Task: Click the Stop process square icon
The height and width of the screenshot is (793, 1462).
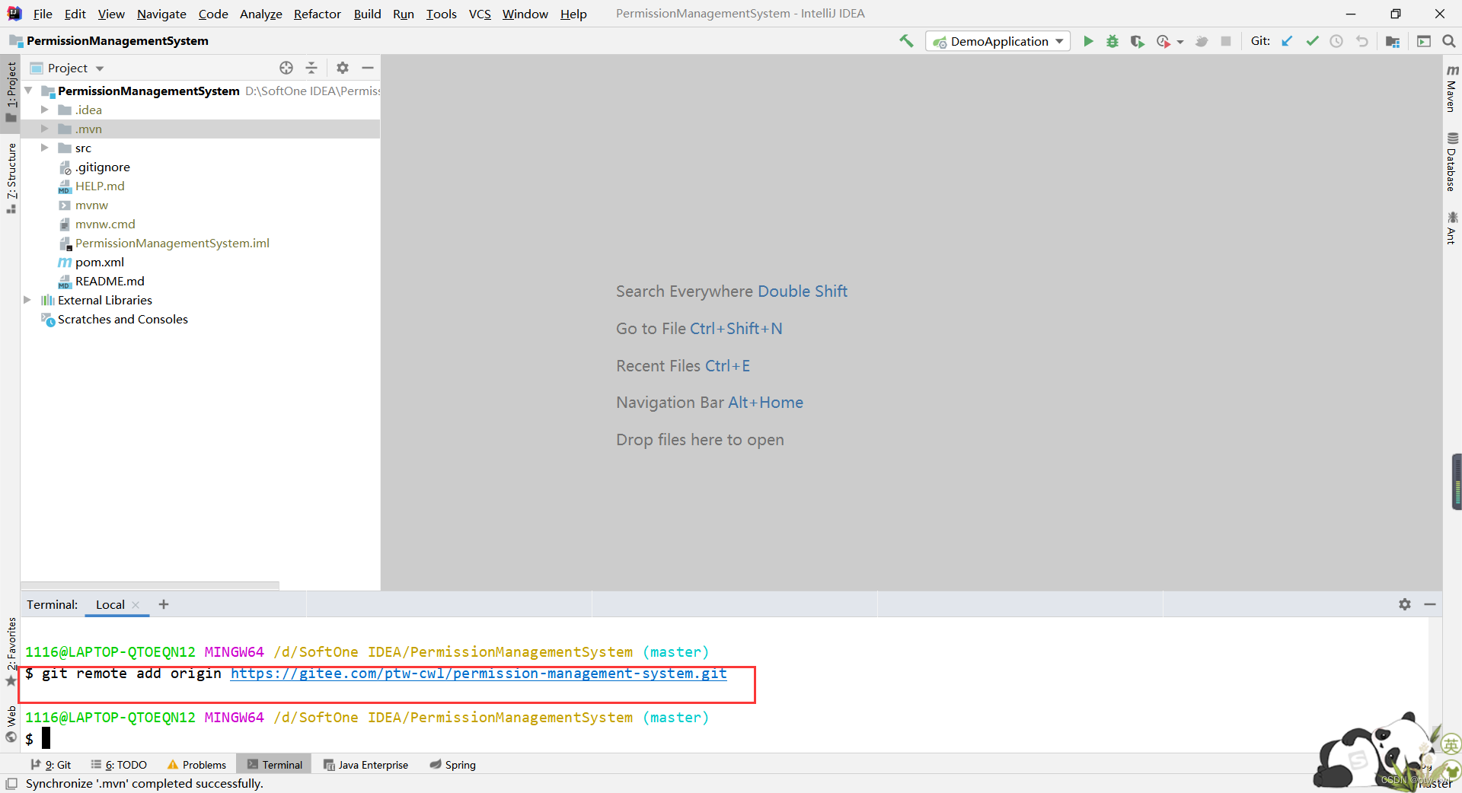Action: tap(1226, 41)
